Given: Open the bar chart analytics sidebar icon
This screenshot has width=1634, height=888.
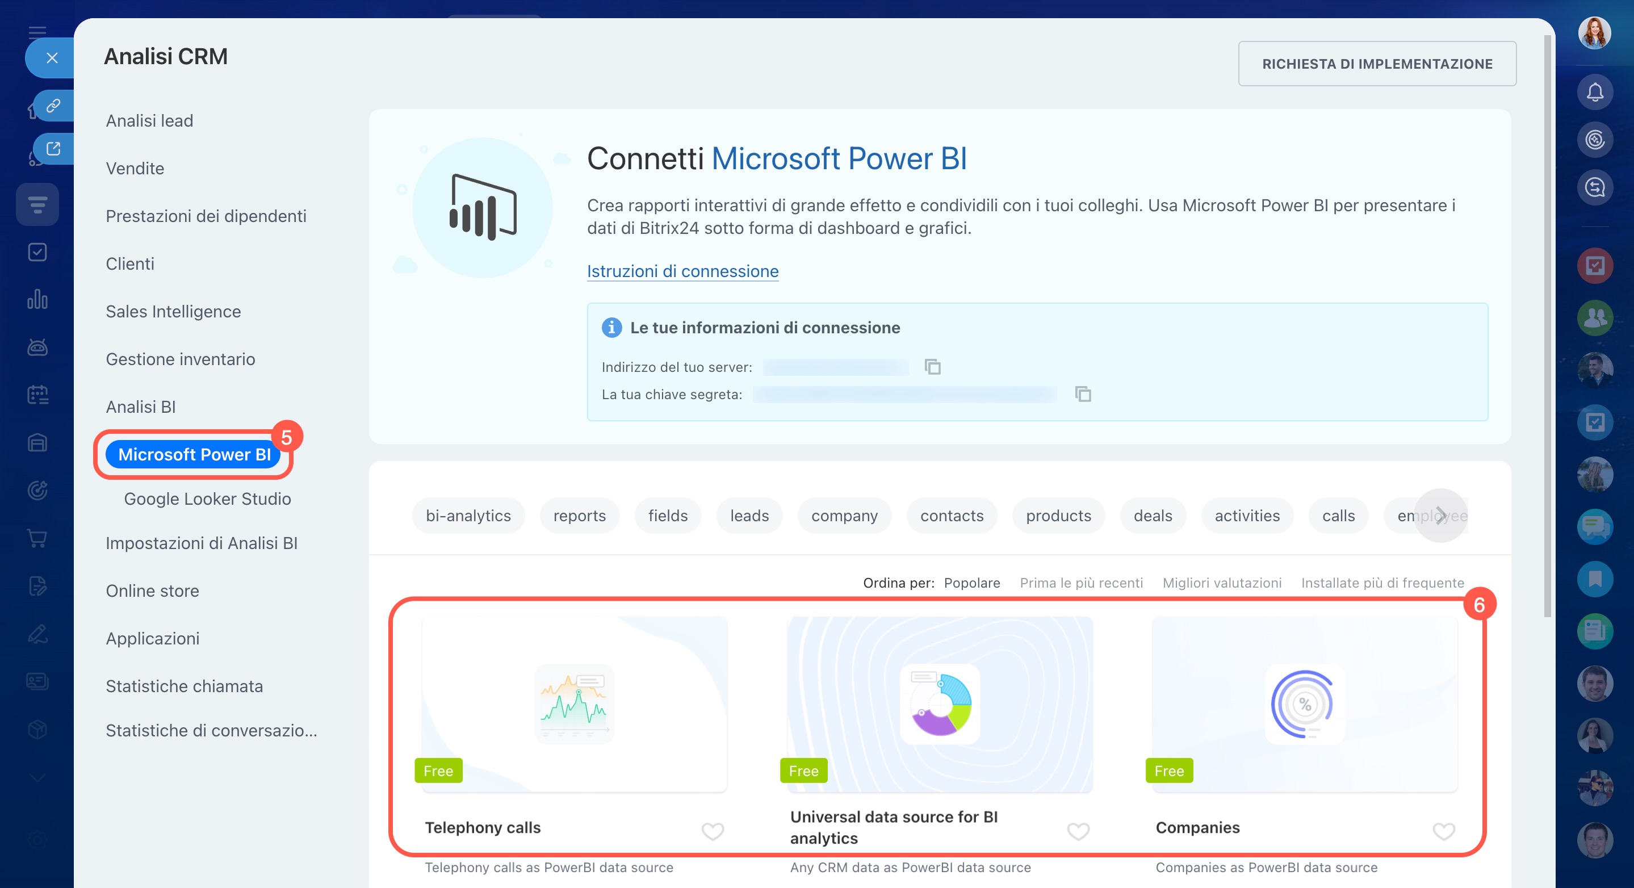Looking at the screenshot, I should (x=37, y=299).
